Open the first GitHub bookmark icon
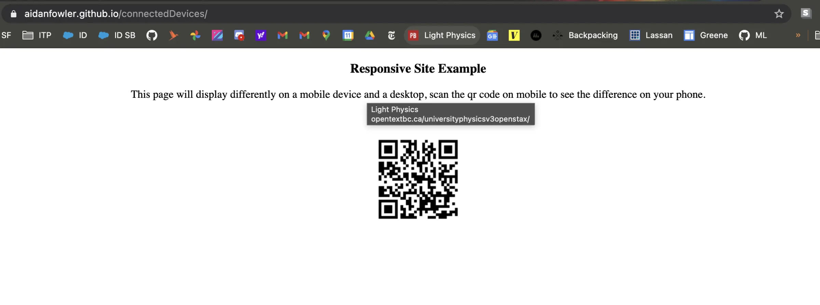The height and width of the screenshot is (305, 820). click(x=152, y=35)
